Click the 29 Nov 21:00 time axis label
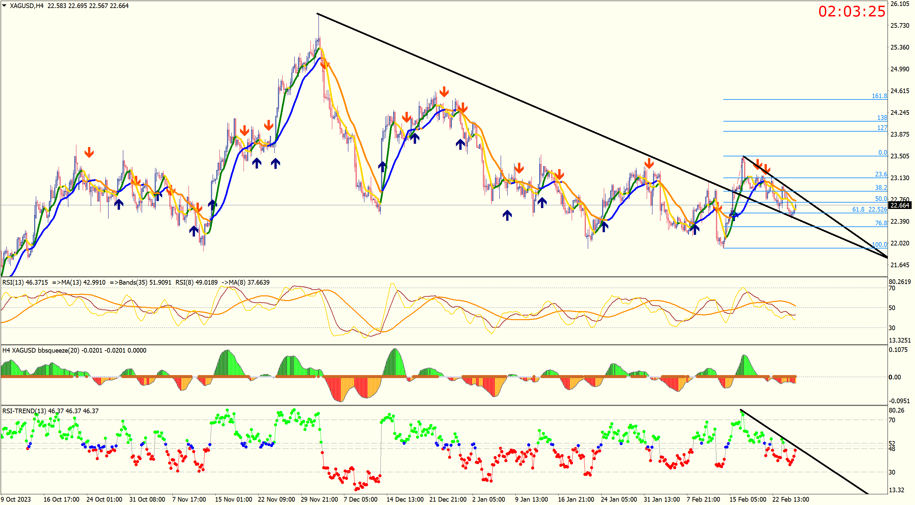The width and height of the screenshot is (915, 505). [x=319, y=499]
